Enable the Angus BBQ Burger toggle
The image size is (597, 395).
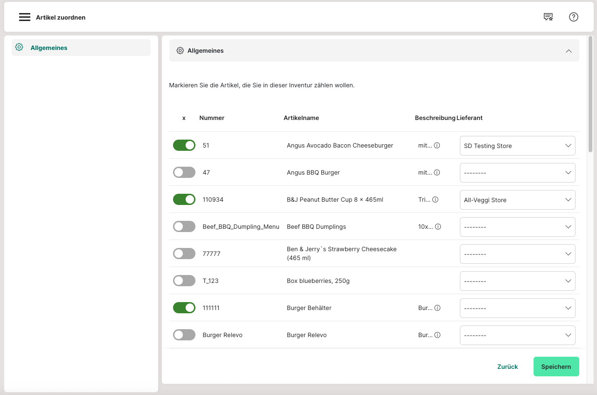click(184, 173)
